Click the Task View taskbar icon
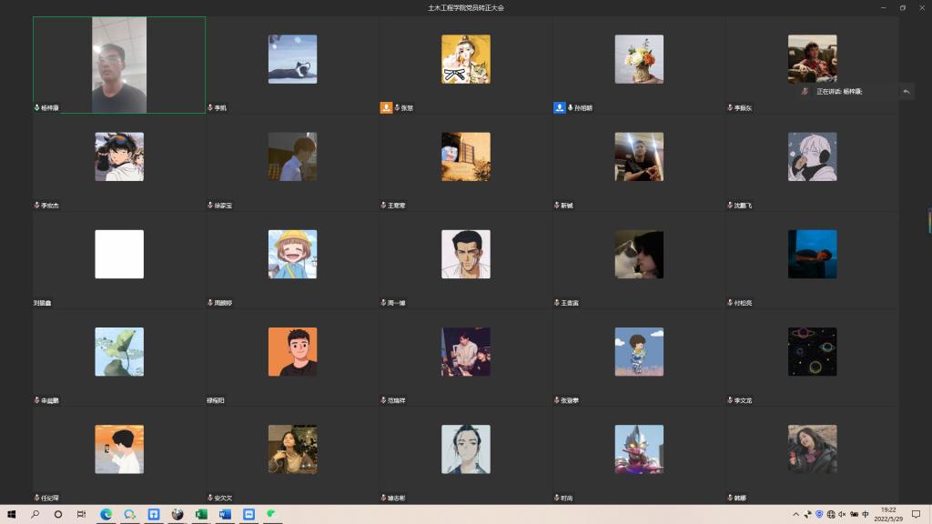Image resolution: width=932 pixels, height=524 pixels. (x=81, y=514)
